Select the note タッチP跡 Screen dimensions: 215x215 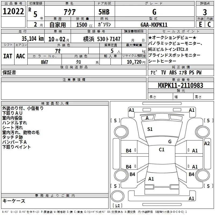12,137
